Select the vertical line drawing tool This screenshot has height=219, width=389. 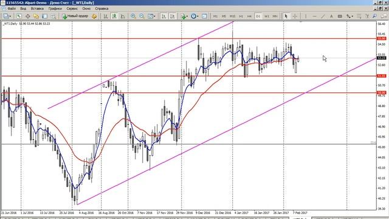306,16
